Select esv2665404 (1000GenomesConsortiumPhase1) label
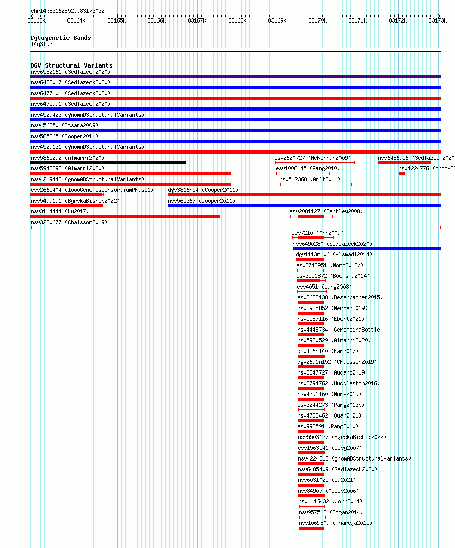This screenshot has width=455, height=548. pos(92,190)
